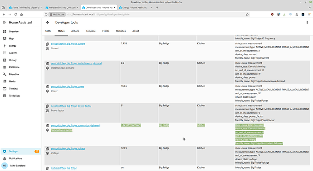Open the Energy sidebar icon
This screenshot has height=171, width=313.
click(5, 46)
